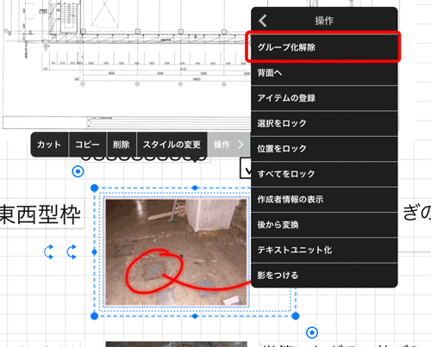Click the rotate clockwise arrow icon

click(72, 252)
